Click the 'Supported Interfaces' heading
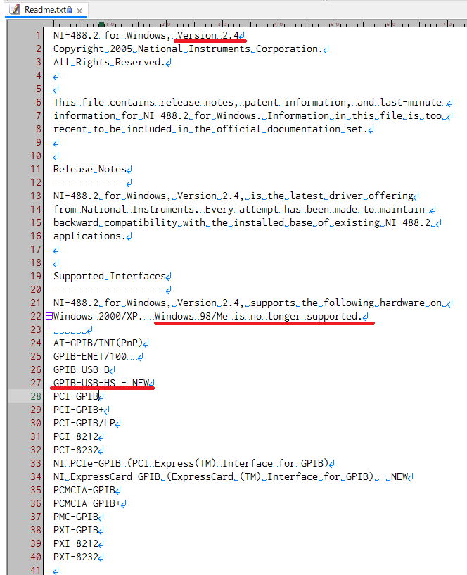 click(x=110, y=276)
